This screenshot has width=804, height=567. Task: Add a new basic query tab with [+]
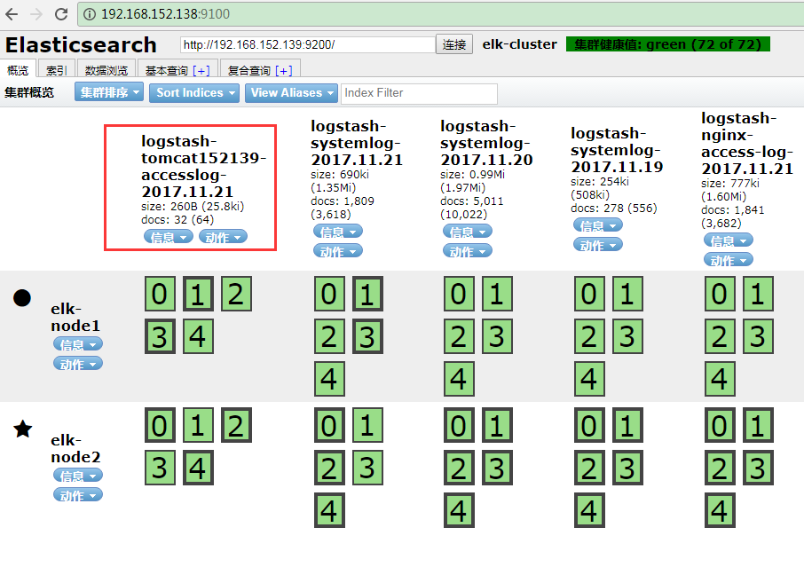pos(201,70)
